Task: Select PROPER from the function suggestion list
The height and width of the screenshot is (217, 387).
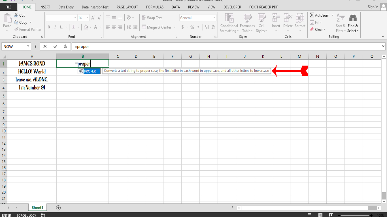Action: 89,71
